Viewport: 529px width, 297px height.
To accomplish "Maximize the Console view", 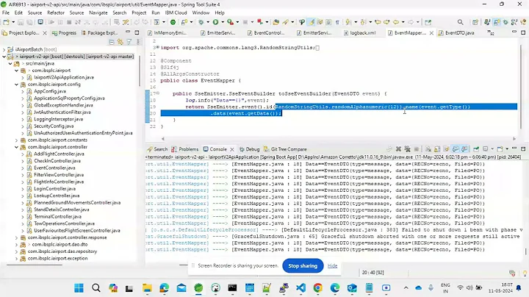I will coord(523,148).
